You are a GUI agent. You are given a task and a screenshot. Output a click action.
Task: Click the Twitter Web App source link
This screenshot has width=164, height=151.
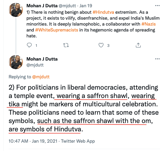[x=78, y=141]
